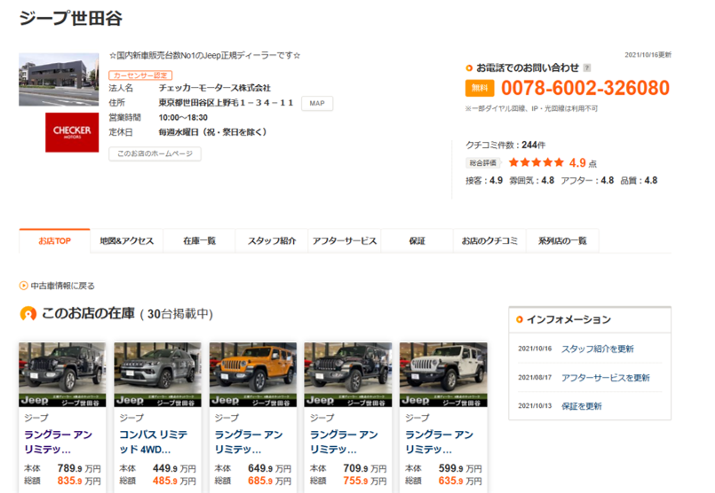Click the orange stock icon beside このお店の在庫
The image size is (715, 493).
pyautogui.click(x=28, y=314)
